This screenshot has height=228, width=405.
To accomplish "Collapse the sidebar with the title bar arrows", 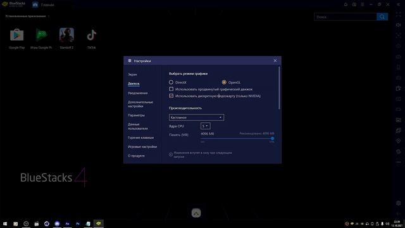I will pos(398,4).
